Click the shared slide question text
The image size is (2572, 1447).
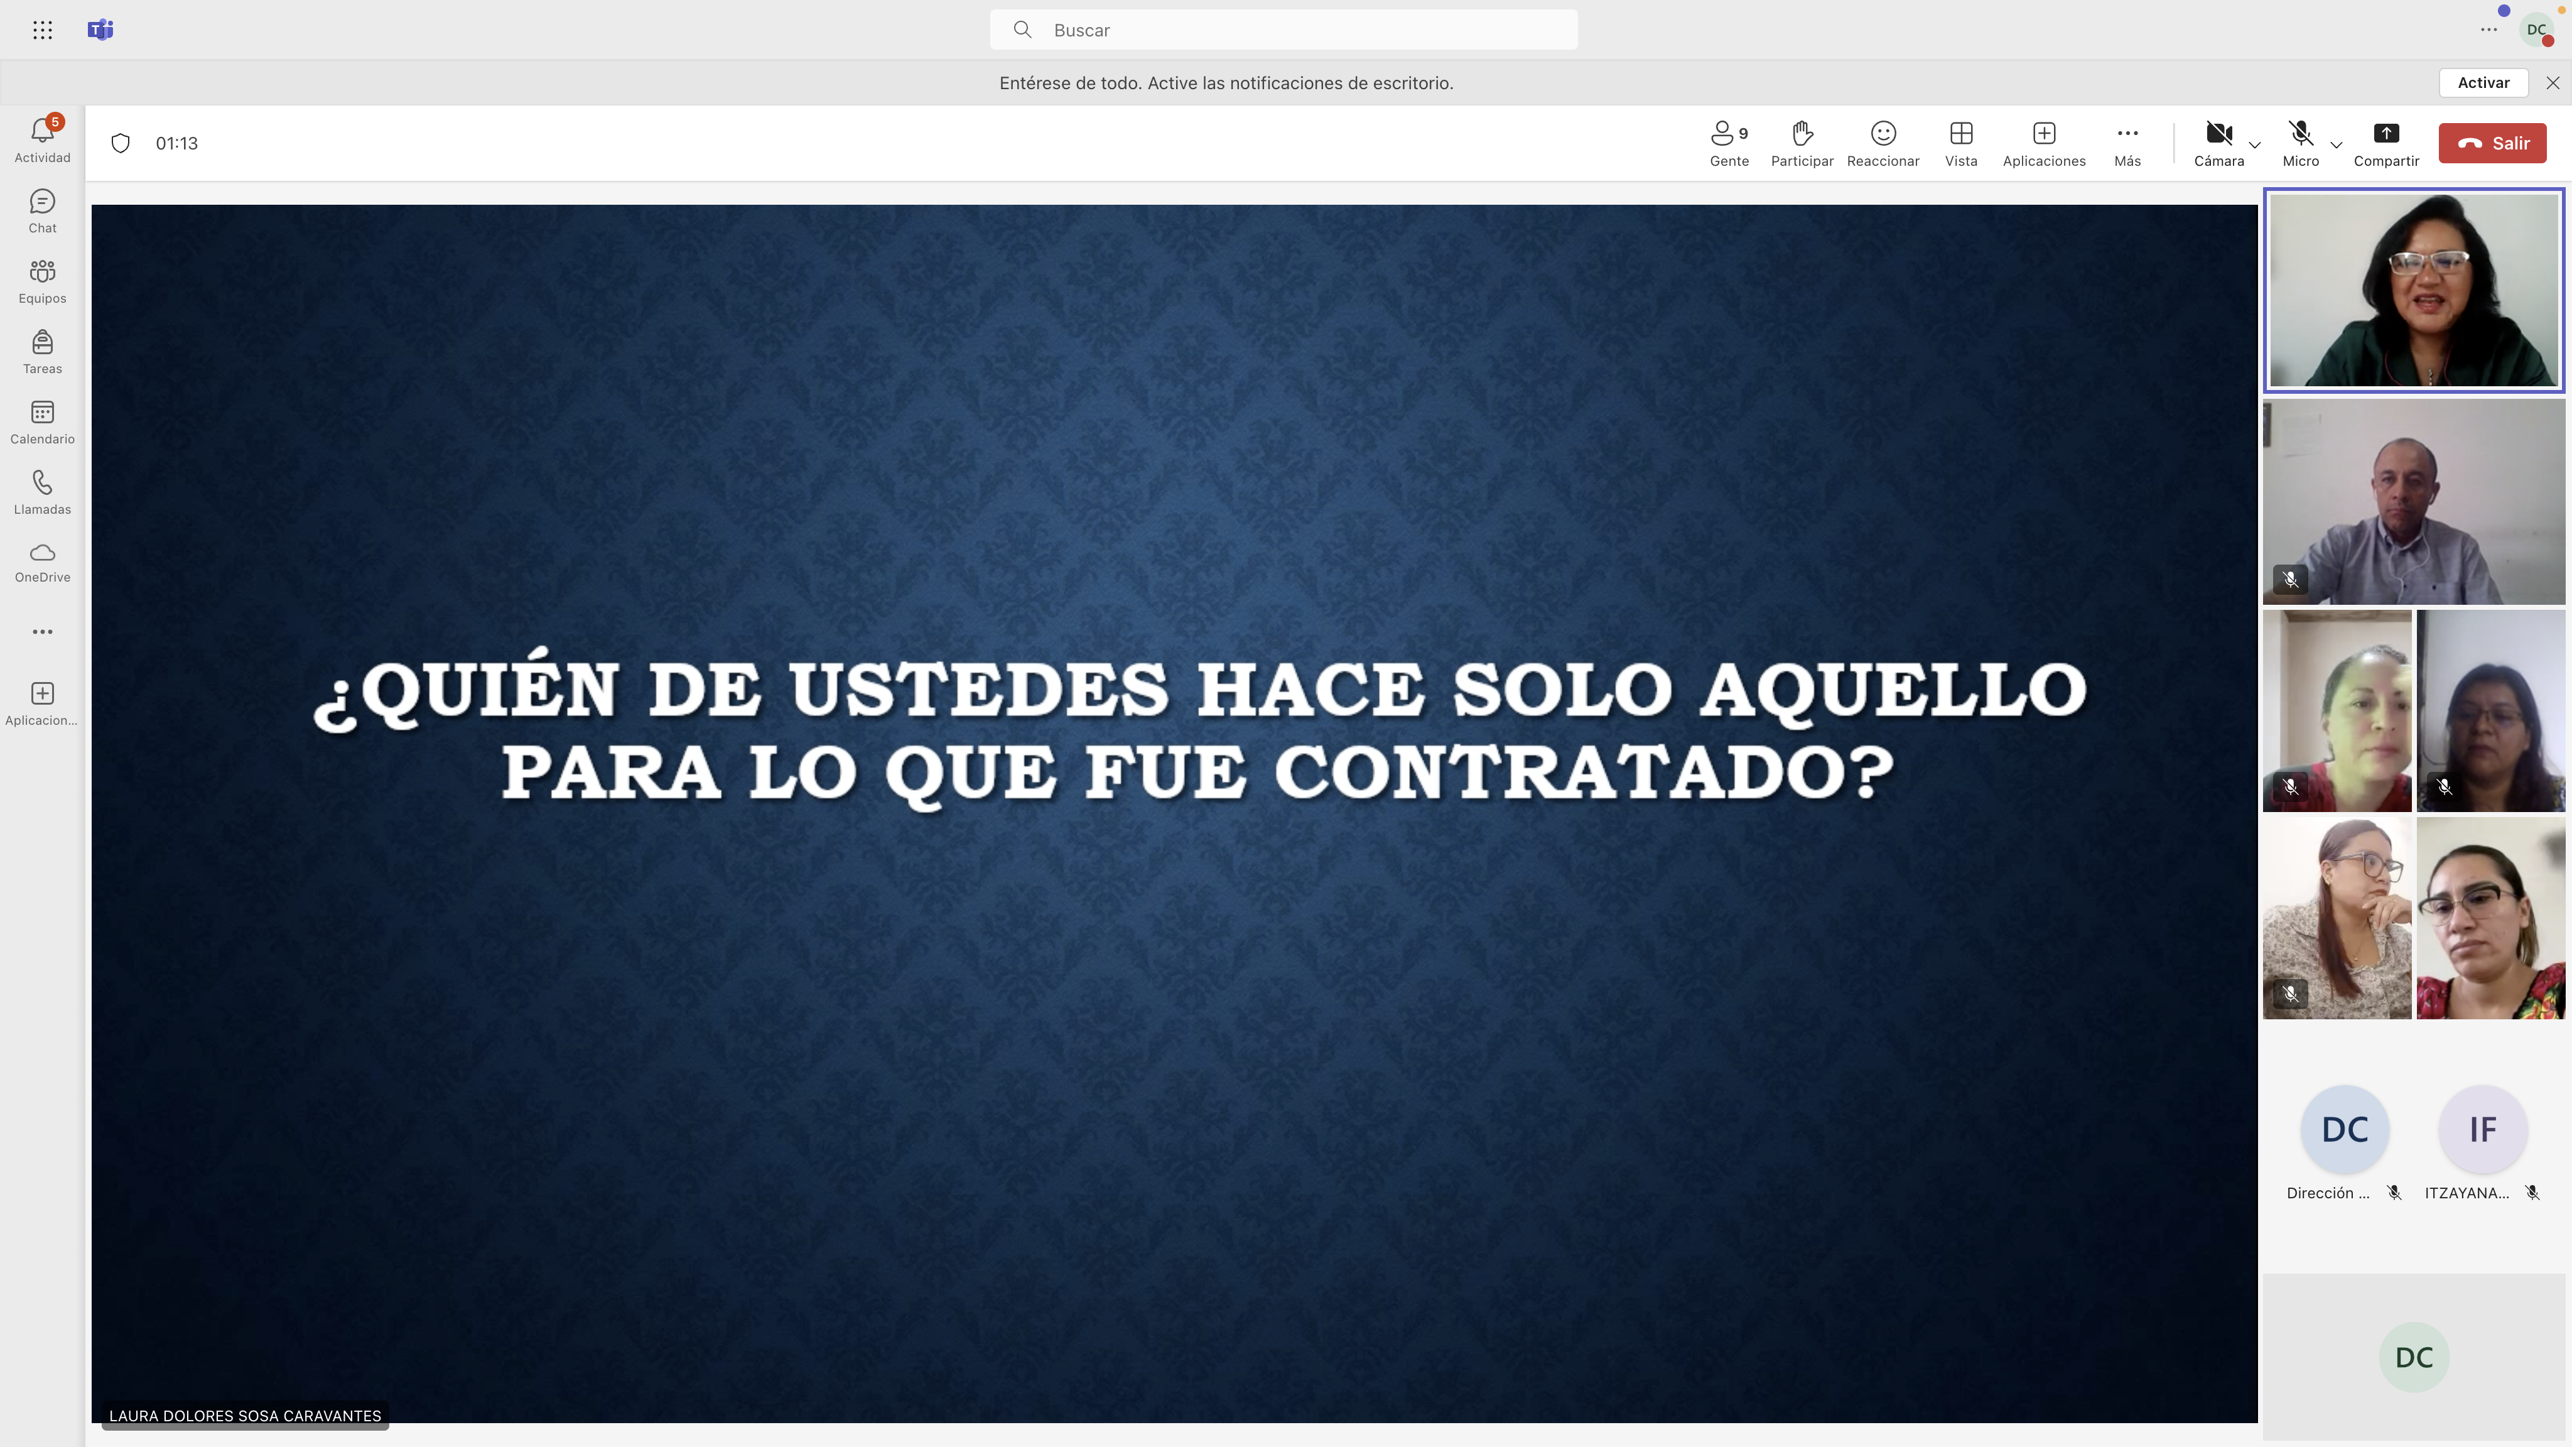pyautogui.click(x=1199, y=730)
